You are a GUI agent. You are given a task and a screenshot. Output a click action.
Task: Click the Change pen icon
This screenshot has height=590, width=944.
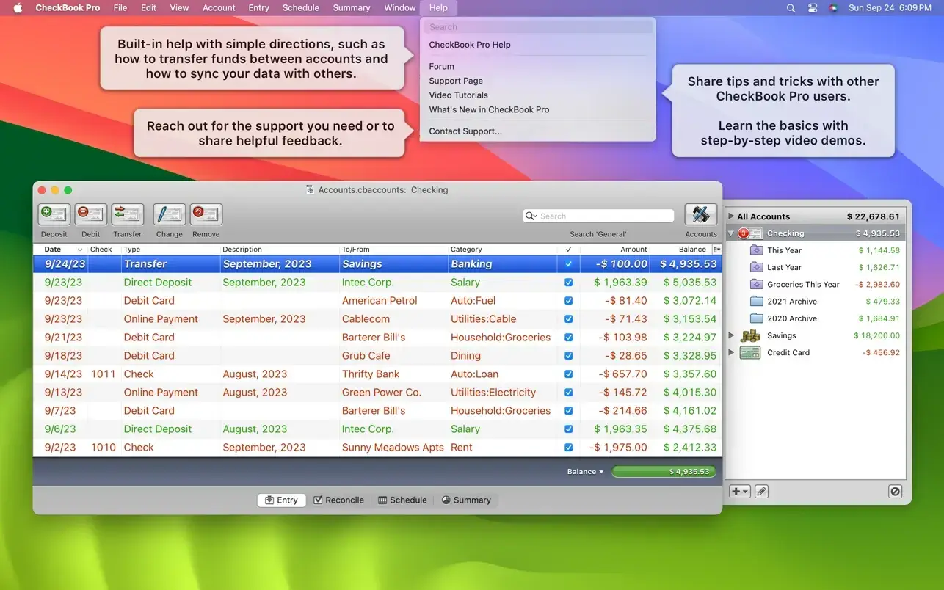pyautogui.click(x=170, y=214)
